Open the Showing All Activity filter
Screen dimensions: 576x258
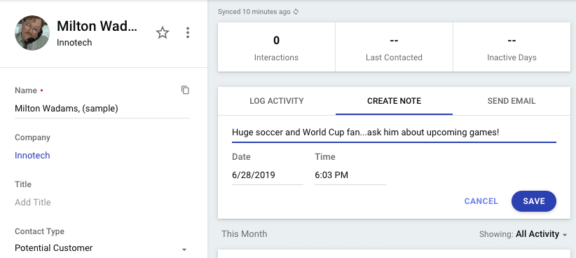pyautogui.click(x=523, y=234)
